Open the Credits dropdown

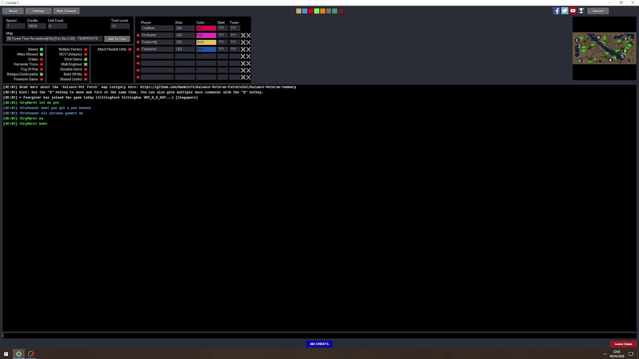tap(36, 26)
